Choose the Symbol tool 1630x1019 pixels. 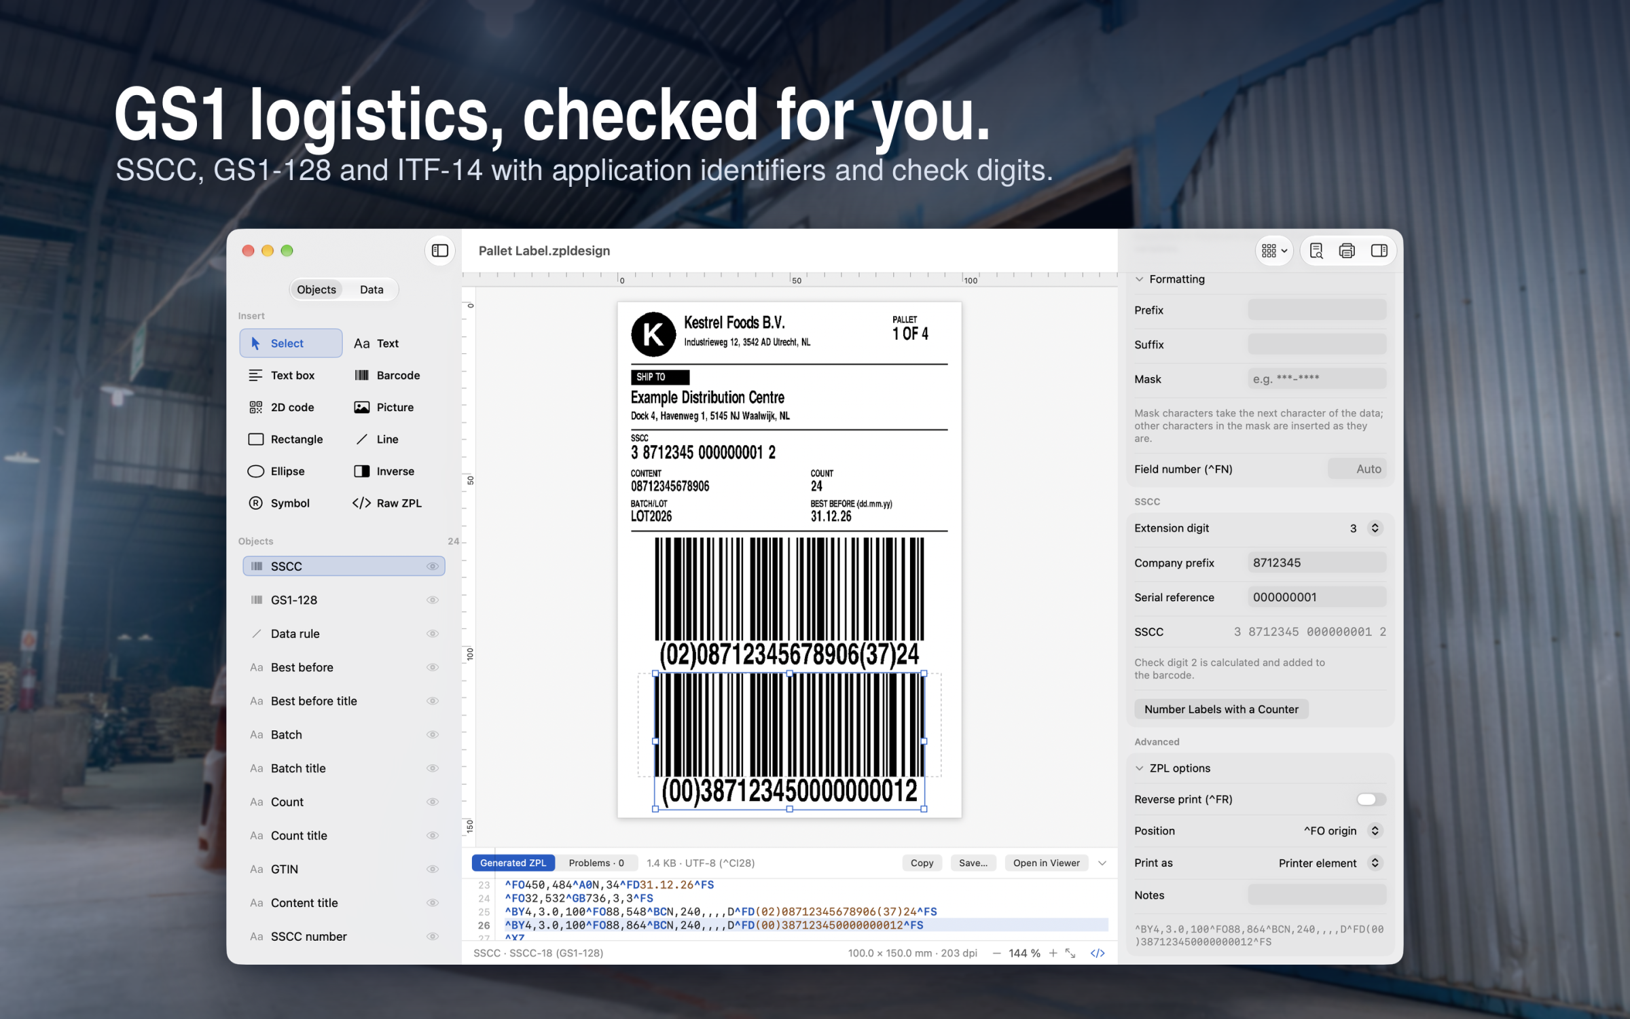(x=279, y=503)
